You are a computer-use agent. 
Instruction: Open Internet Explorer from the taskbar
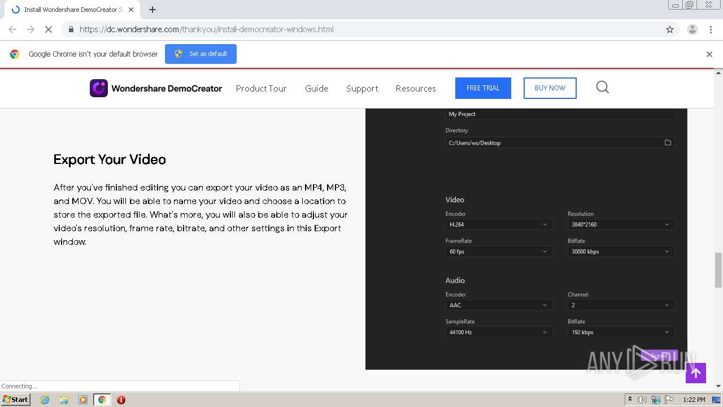click(x=45, y=400)
